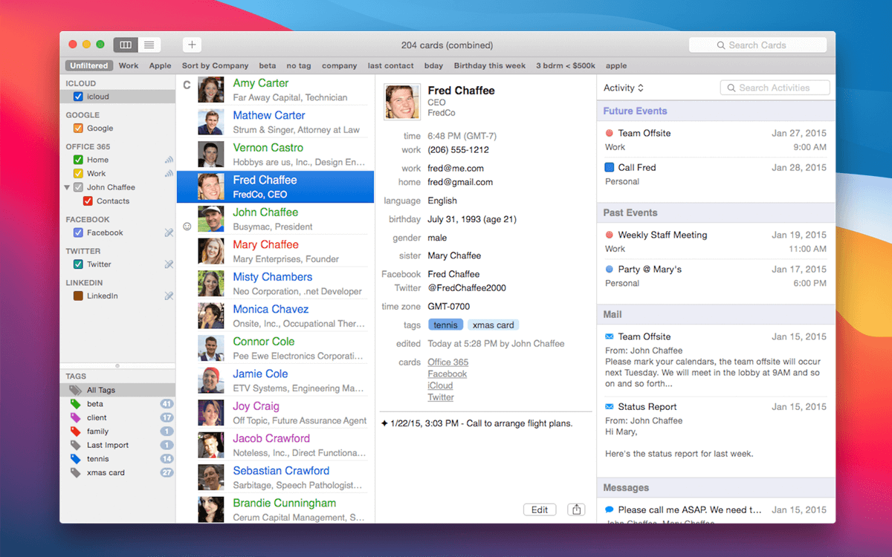The height and width of the screenshot is (557, 892).
Task: Select the Mary Chaffee contact row
Action: click(x=276, y=251)
